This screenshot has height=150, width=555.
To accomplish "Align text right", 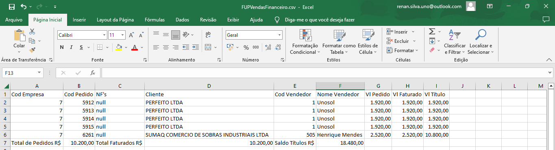I will [176, 47].
